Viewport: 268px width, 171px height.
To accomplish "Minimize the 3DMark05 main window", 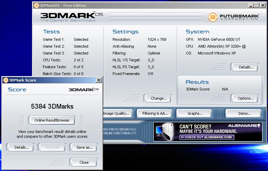I will click(x=250, y=5).
